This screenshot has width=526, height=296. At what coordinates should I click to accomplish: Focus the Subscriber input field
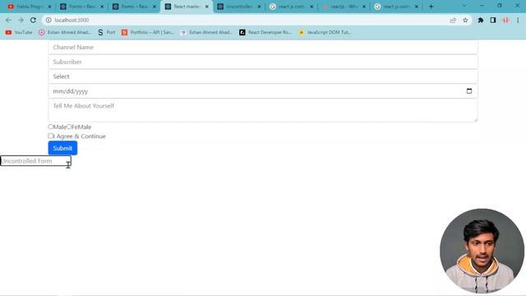[263, 62]
